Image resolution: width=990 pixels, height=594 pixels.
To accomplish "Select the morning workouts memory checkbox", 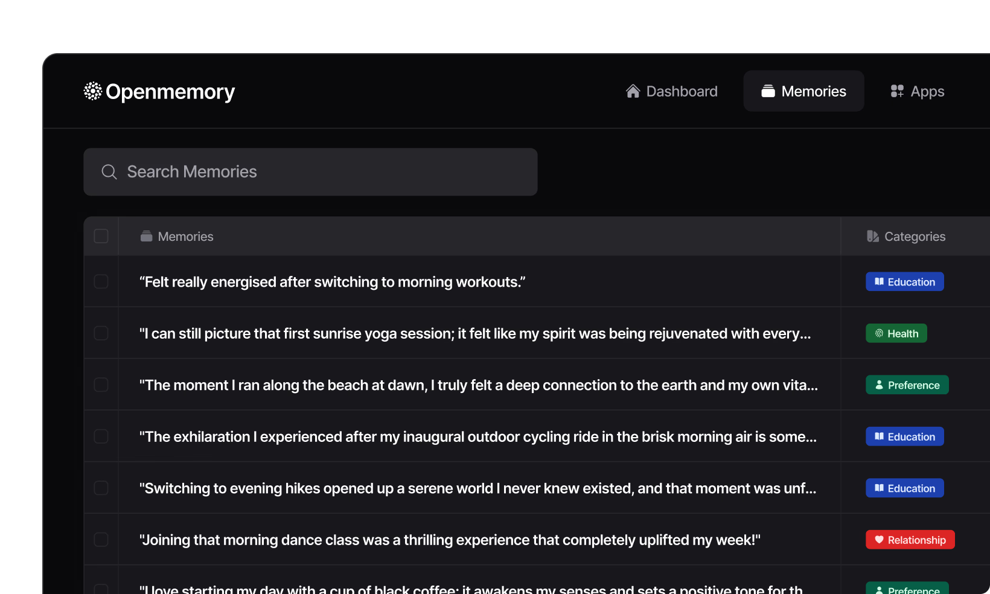I will click(101, 282).
